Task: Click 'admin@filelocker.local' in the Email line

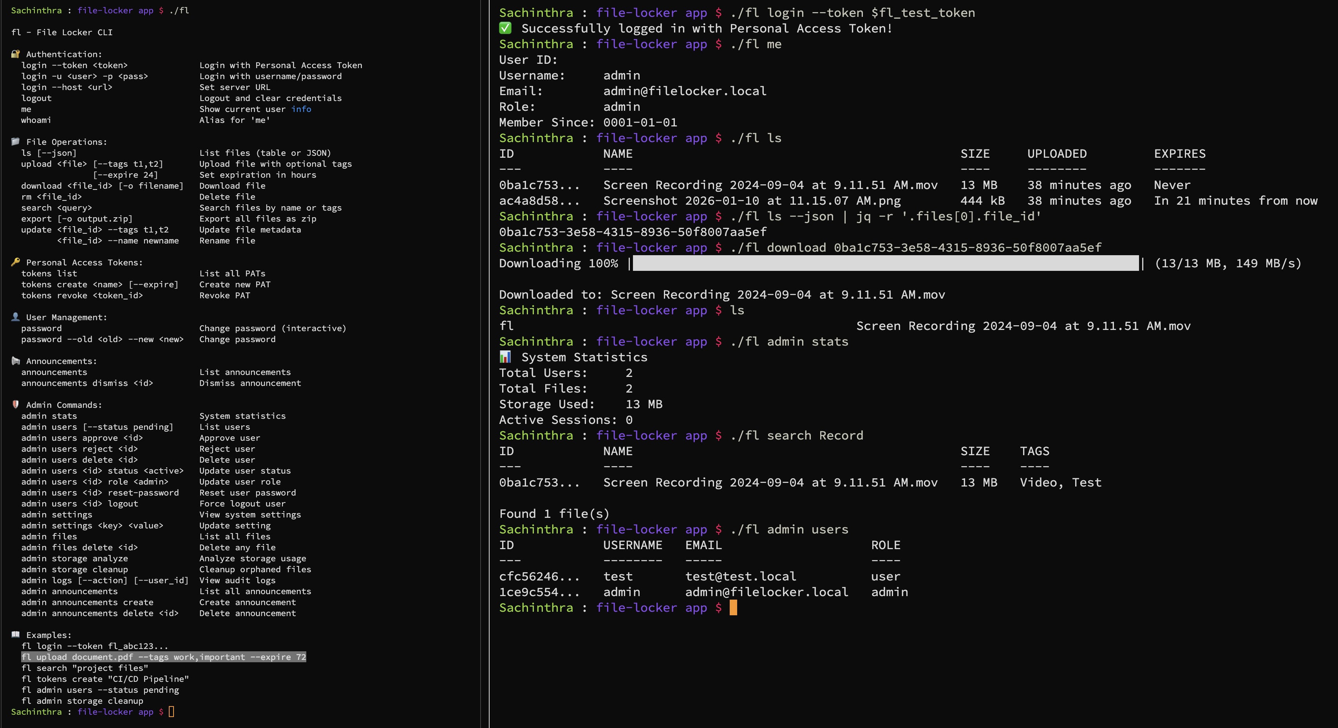Action: pyautogui.click(x=685, y=91)
